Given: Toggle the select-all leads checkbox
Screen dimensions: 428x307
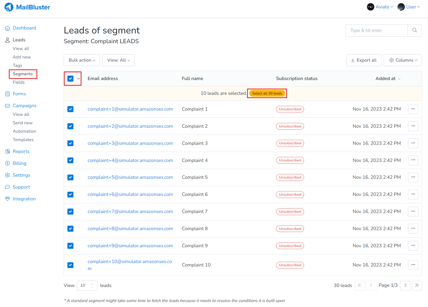Looking at the screenshot, I should click(70, 78).
